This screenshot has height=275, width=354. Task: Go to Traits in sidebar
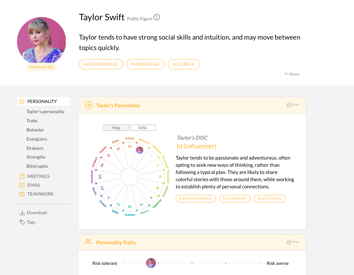tap(32, 121)
